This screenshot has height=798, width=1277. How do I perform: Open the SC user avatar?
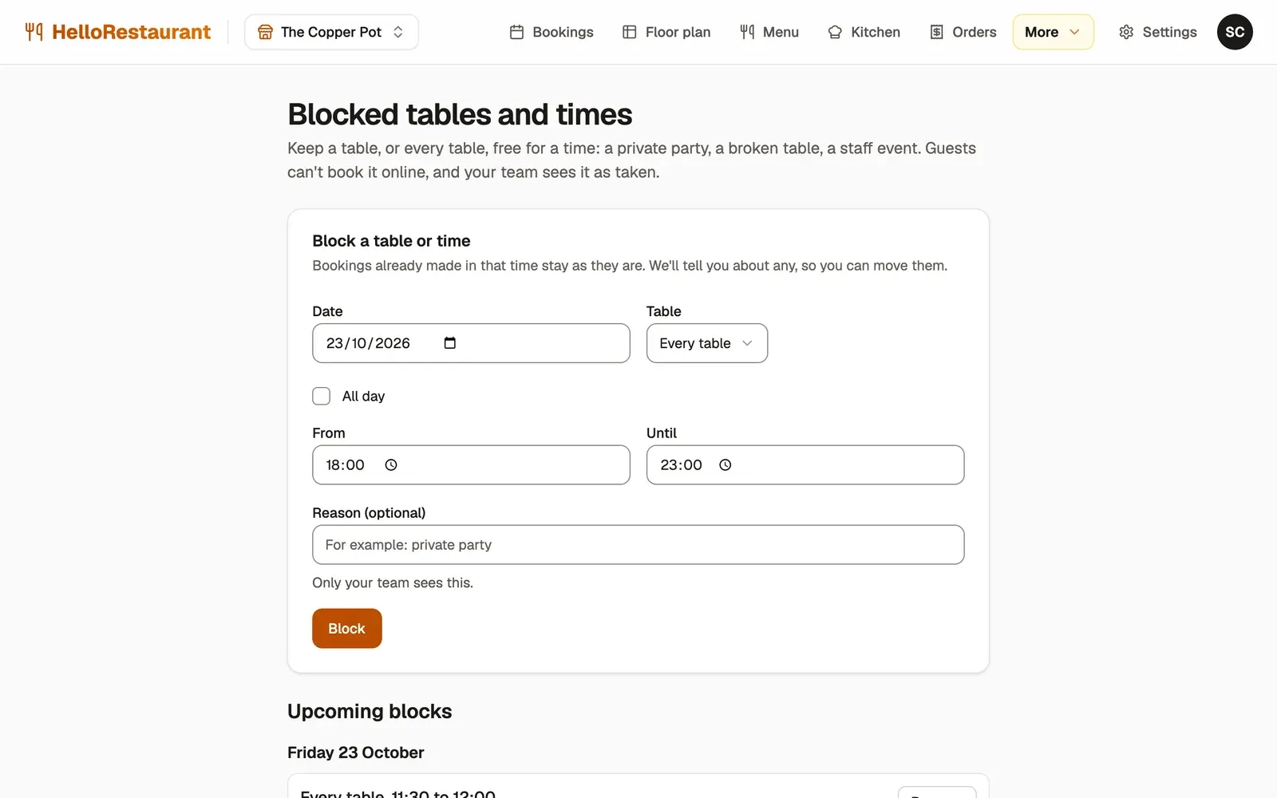point(1235,32)
